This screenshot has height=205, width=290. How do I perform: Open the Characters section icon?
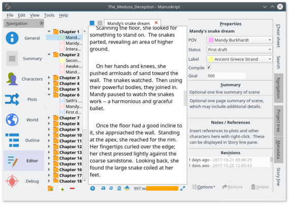click(12, 79)
